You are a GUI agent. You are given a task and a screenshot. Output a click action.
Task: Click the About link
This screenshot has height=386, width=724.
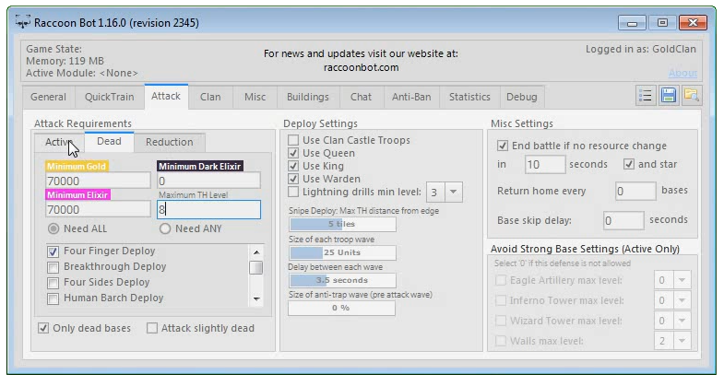682,73
